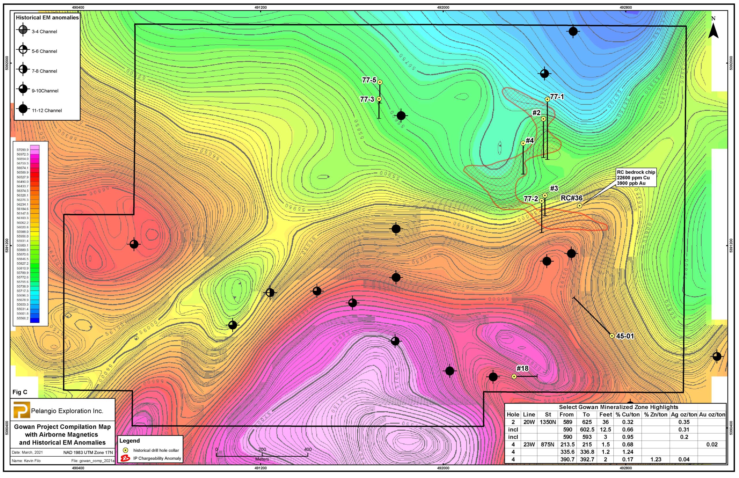
Task: Click the 0.32 % Cu/ton table cell
Action: [x=627, y=422]
